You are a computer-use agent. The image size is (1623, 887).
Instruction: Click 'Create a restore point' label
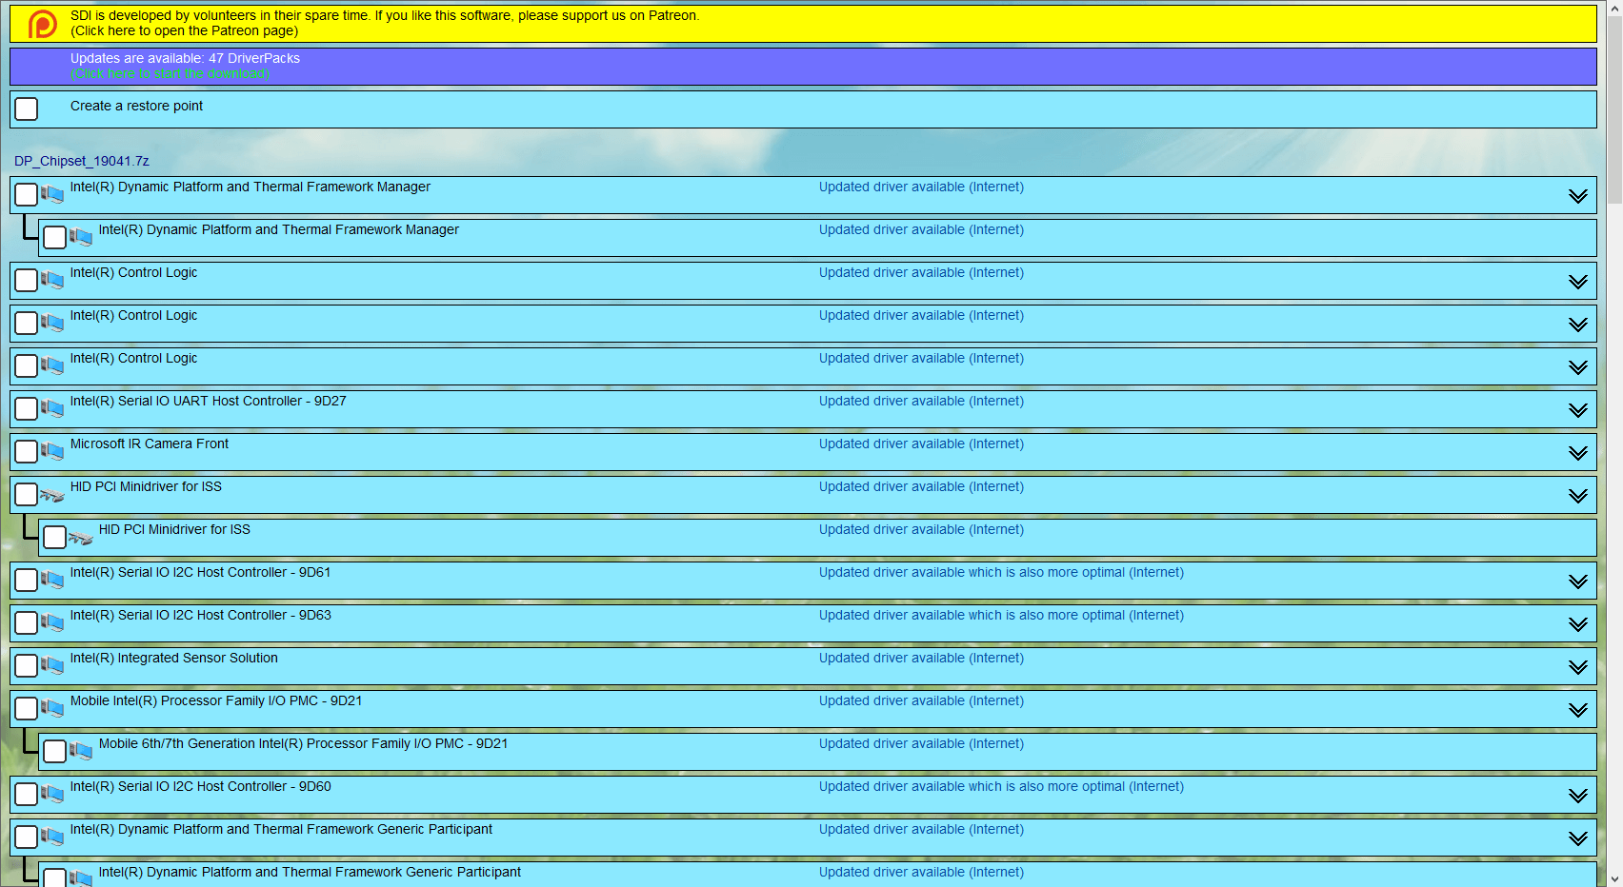(136, 106)
